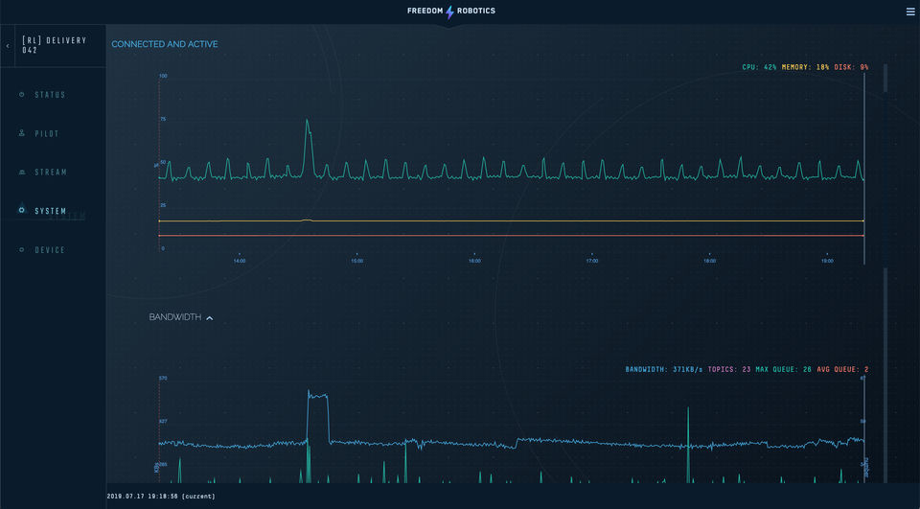Collapse the BANDWIDTH section chevron
The height and width of the screenshot is (509, 920).
(210, 317)
